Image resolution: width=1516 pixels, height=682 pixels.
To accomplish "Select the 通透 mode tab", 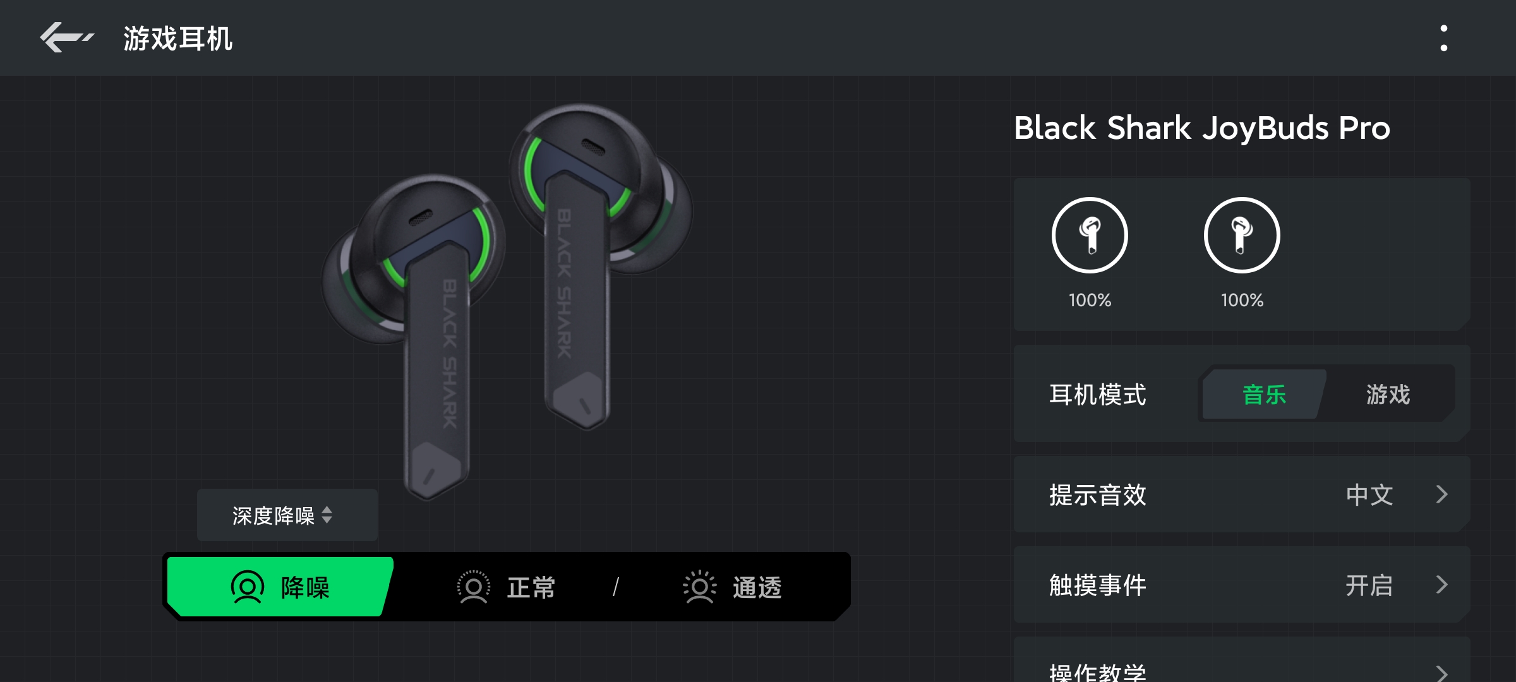I will coord(732,587).
